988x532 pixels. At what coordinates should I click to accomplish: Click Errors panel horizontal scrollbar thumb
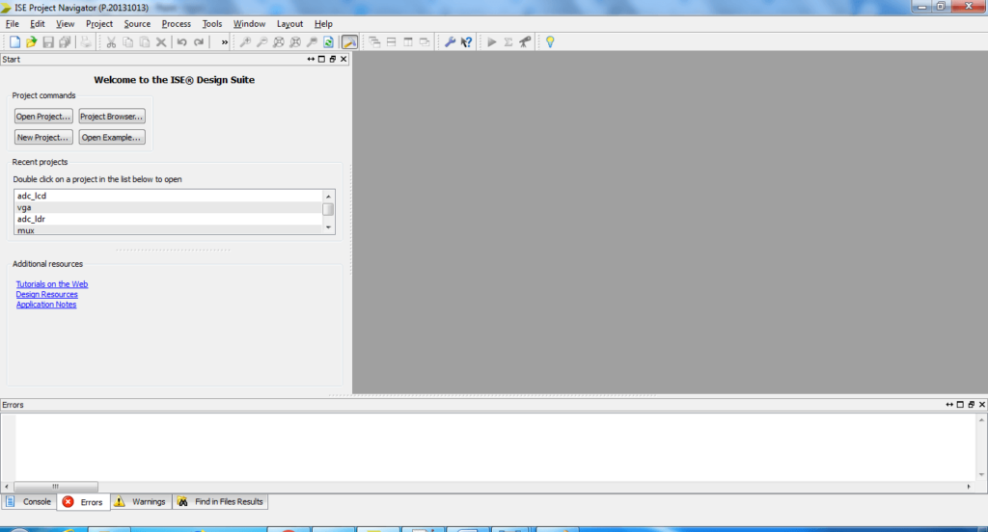pyautogui.click(x=55, y=487)
